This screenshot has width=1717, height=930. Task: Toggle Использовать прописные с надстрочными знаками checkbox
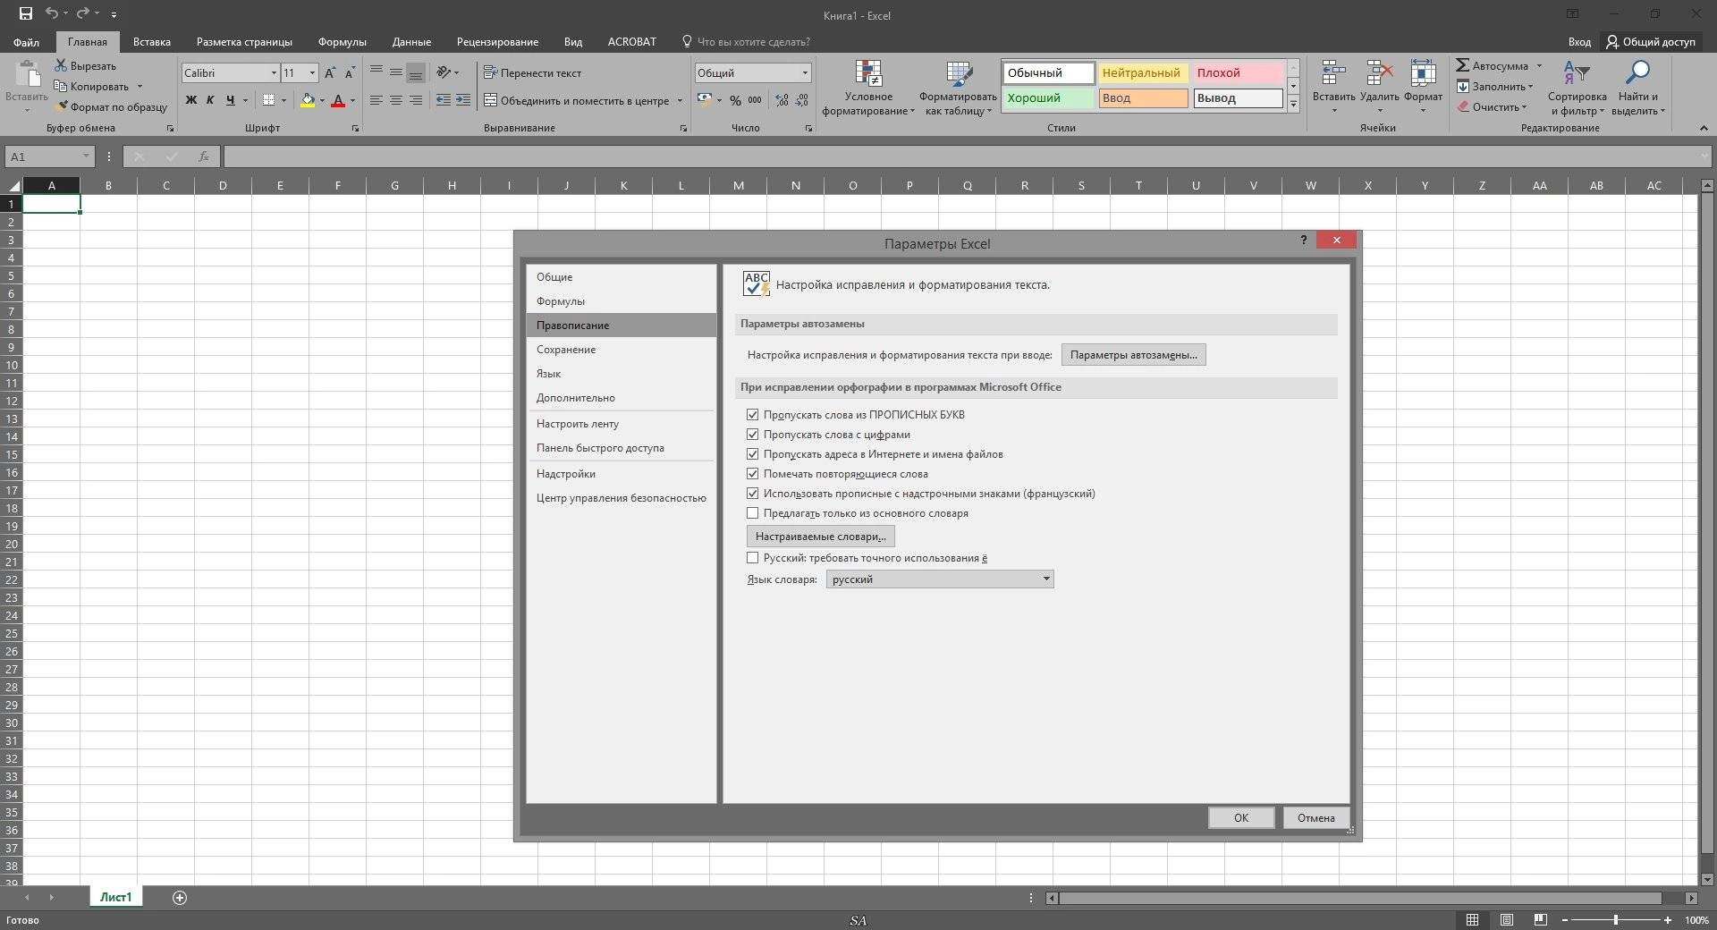(x=752, y=494)
